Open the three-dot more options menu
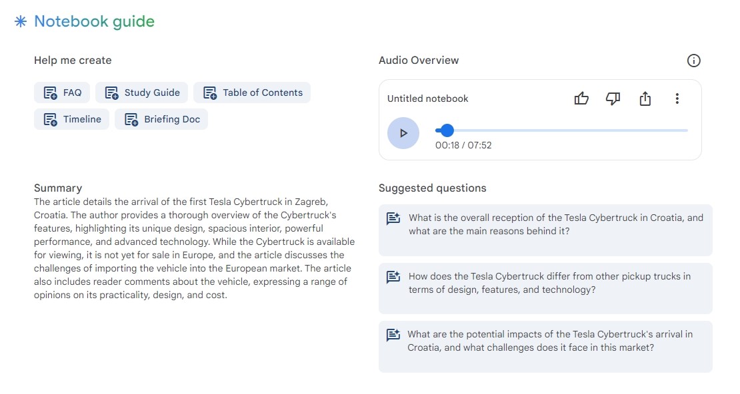The image size is (740, 394). (x=677, y=98)
